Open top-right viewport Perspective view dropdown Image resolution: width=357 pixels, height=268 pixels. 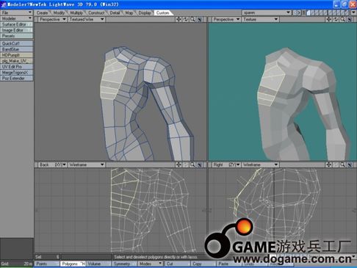(x=226, y=19)
